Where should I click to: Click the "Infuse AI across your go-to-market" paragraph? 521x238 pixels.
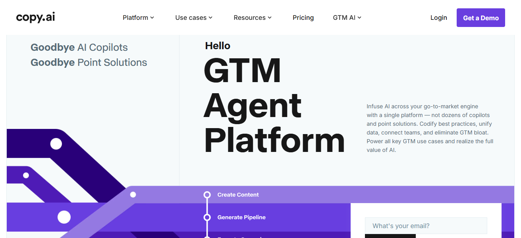pos(430,128)
